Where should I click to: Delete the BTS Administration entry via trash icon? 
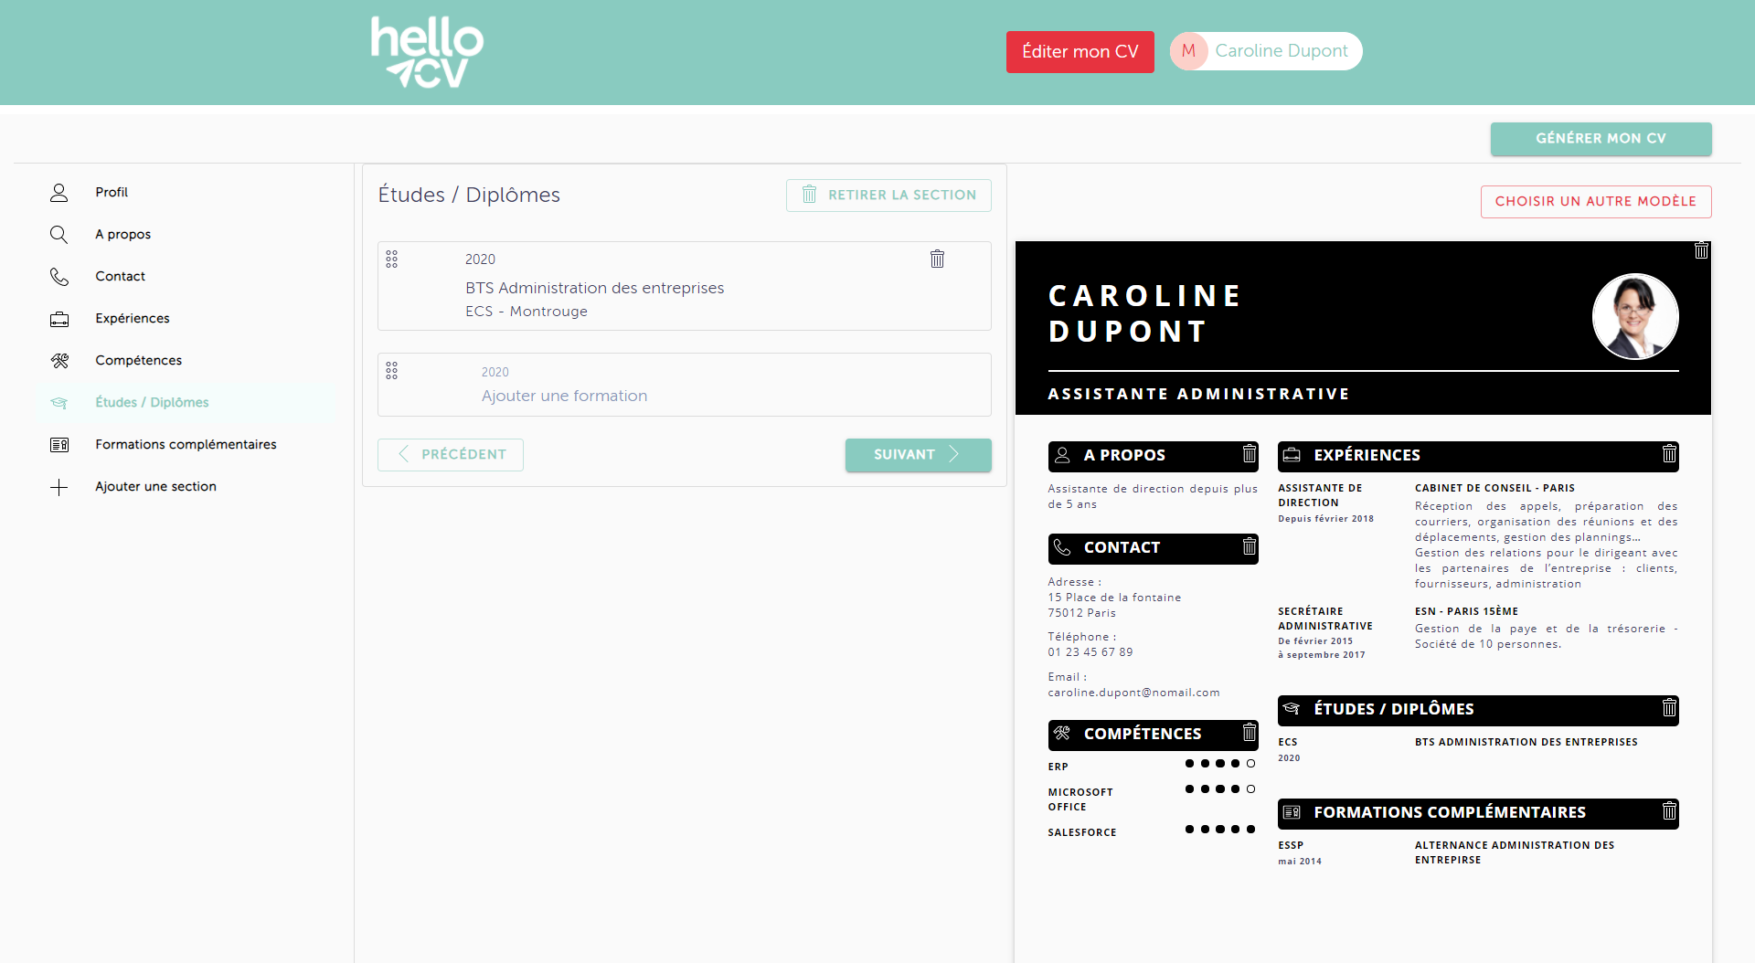937,259
